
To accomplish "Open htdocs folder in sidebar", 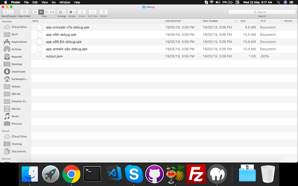I will [12, 86].
